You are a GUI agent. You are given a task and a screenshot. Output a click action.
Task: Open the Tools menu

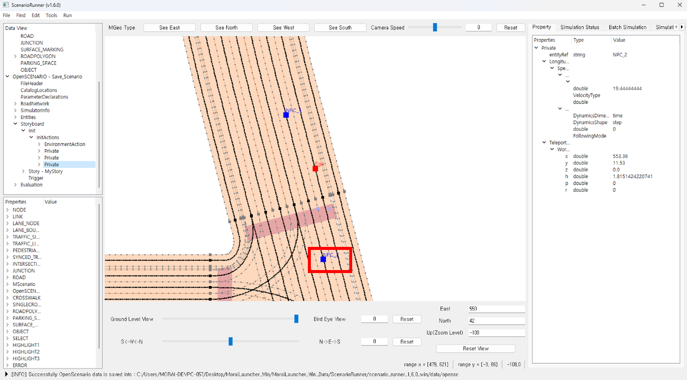tap(52, 15)
